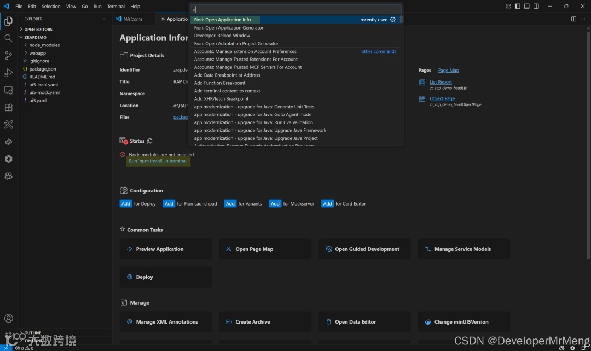This screenshot has height=351, width=591.
Task: Click the command palette list scrollbar
Action: tap(402, 19)
